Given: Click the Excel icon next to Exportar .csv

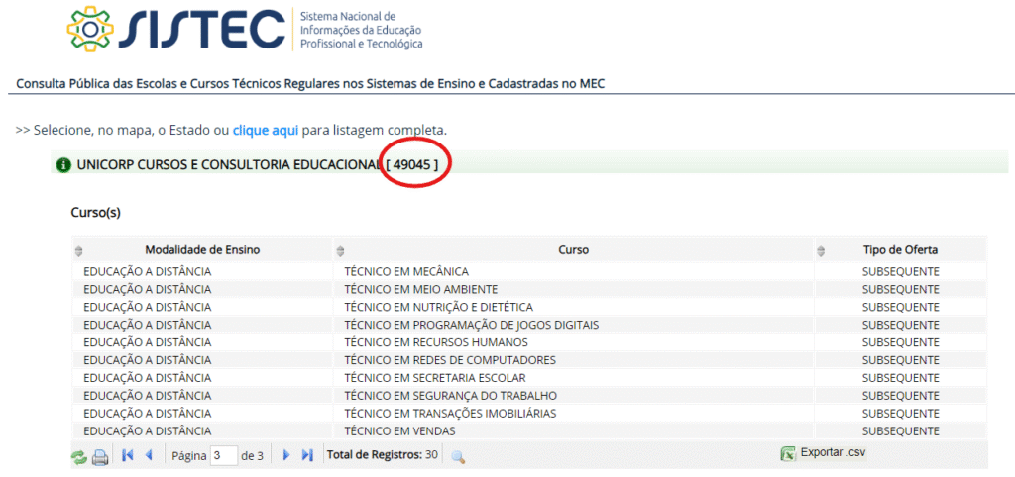Looking at the screenshot, I should coord(787,453).
